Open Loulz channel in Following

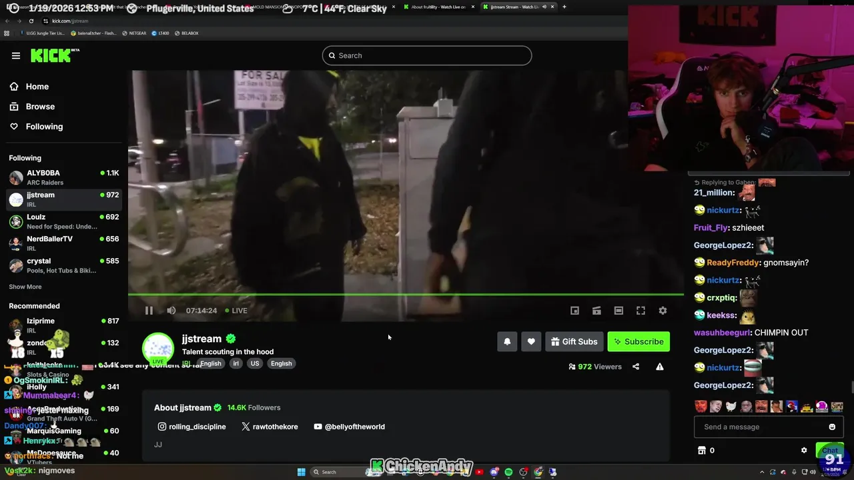click(64, 221)
